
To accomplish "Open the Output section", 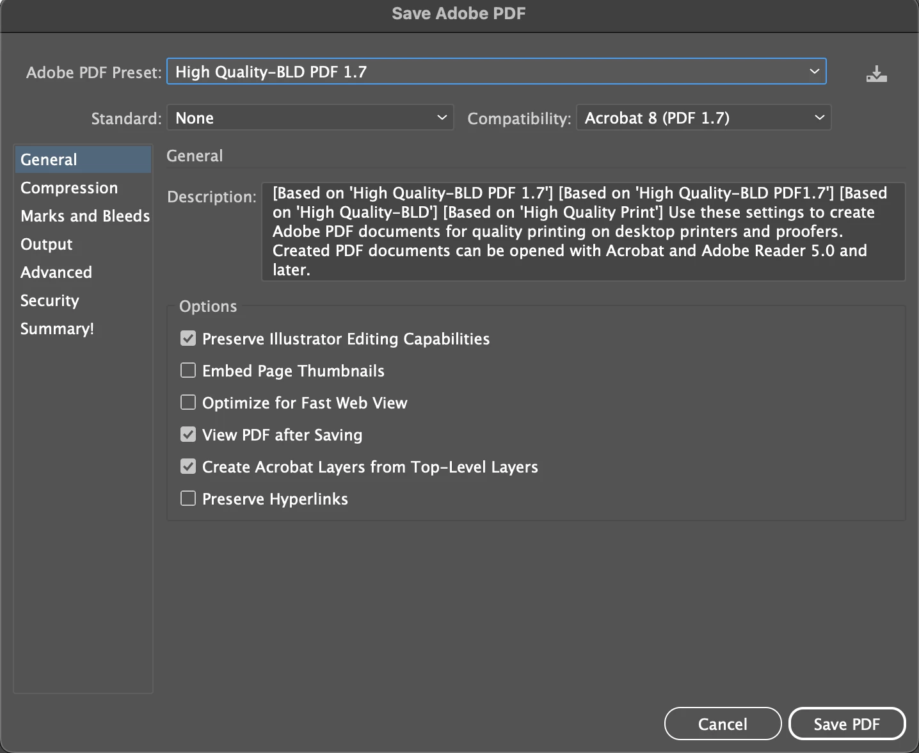I will [x=83, y=244].
